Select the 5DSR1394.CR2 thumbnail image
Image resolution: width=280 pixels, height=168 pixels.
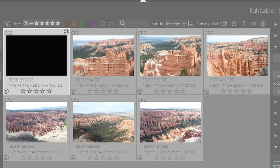tap(103, 55)
